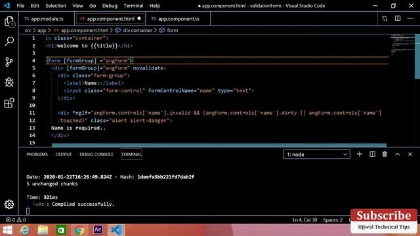Image resolution: width=420 pixels, height=236 pixels.
Task: Show the PROBLEMS panel tab
Action: (37, 155)
